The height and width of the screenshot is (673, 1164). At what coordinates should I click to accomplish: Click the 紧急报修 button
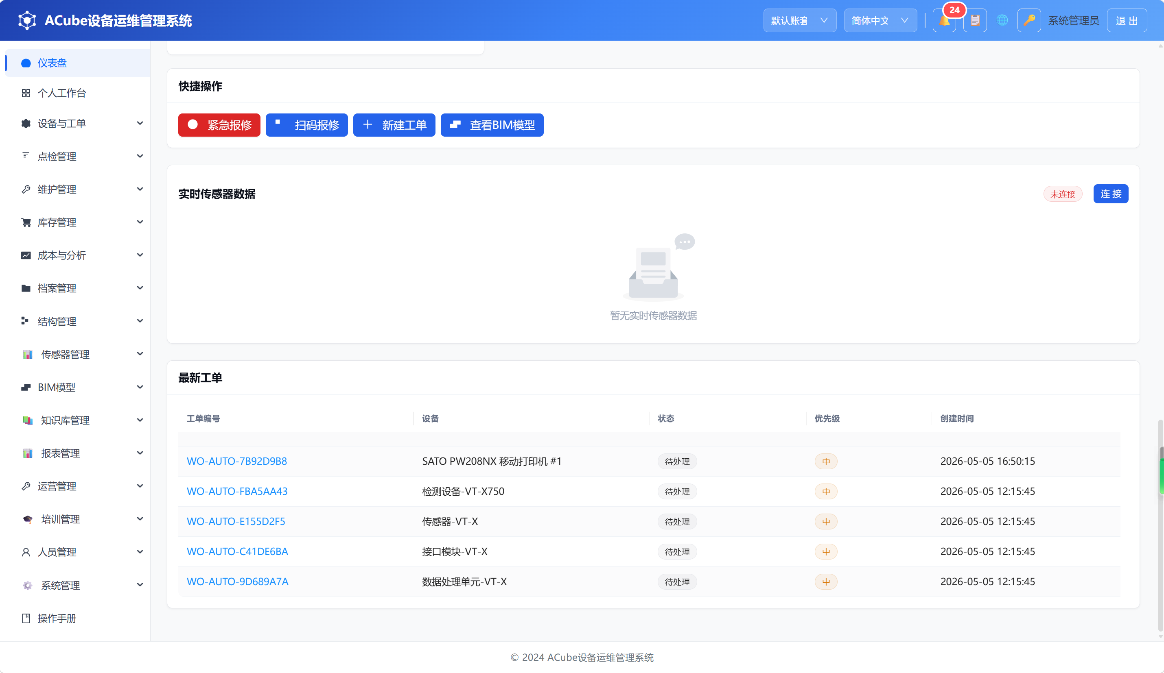[x=219, y=124]
